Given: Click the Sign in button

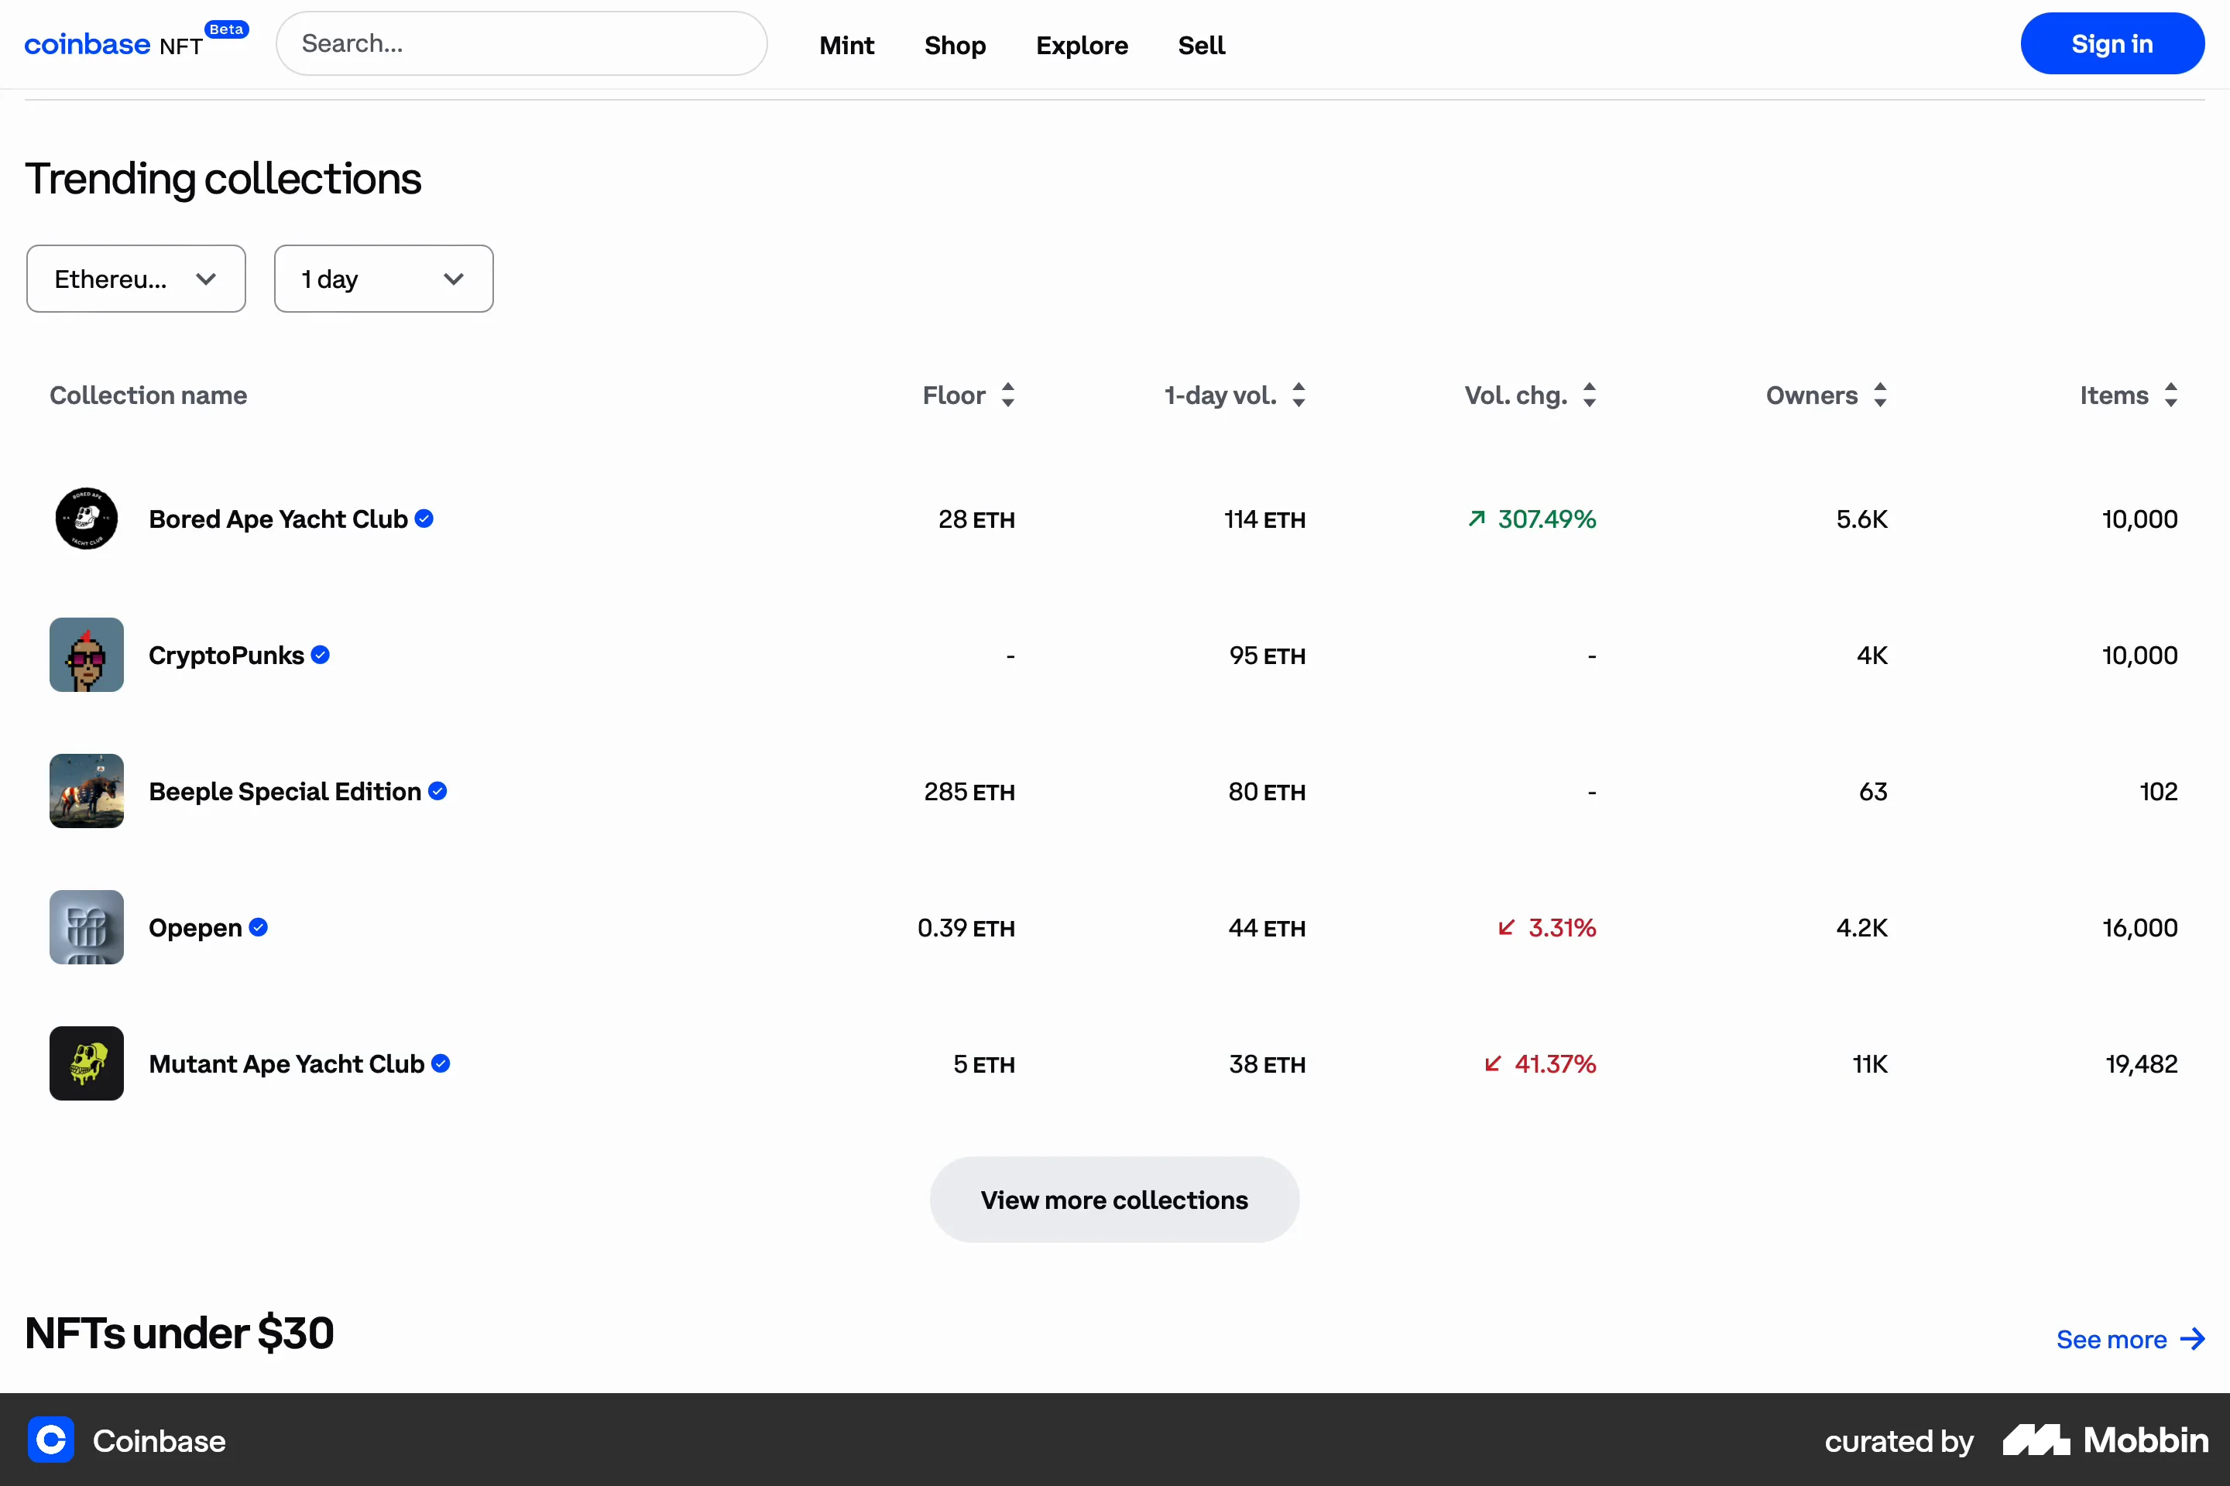Looking at the screenshot, I should point(2112,43).
